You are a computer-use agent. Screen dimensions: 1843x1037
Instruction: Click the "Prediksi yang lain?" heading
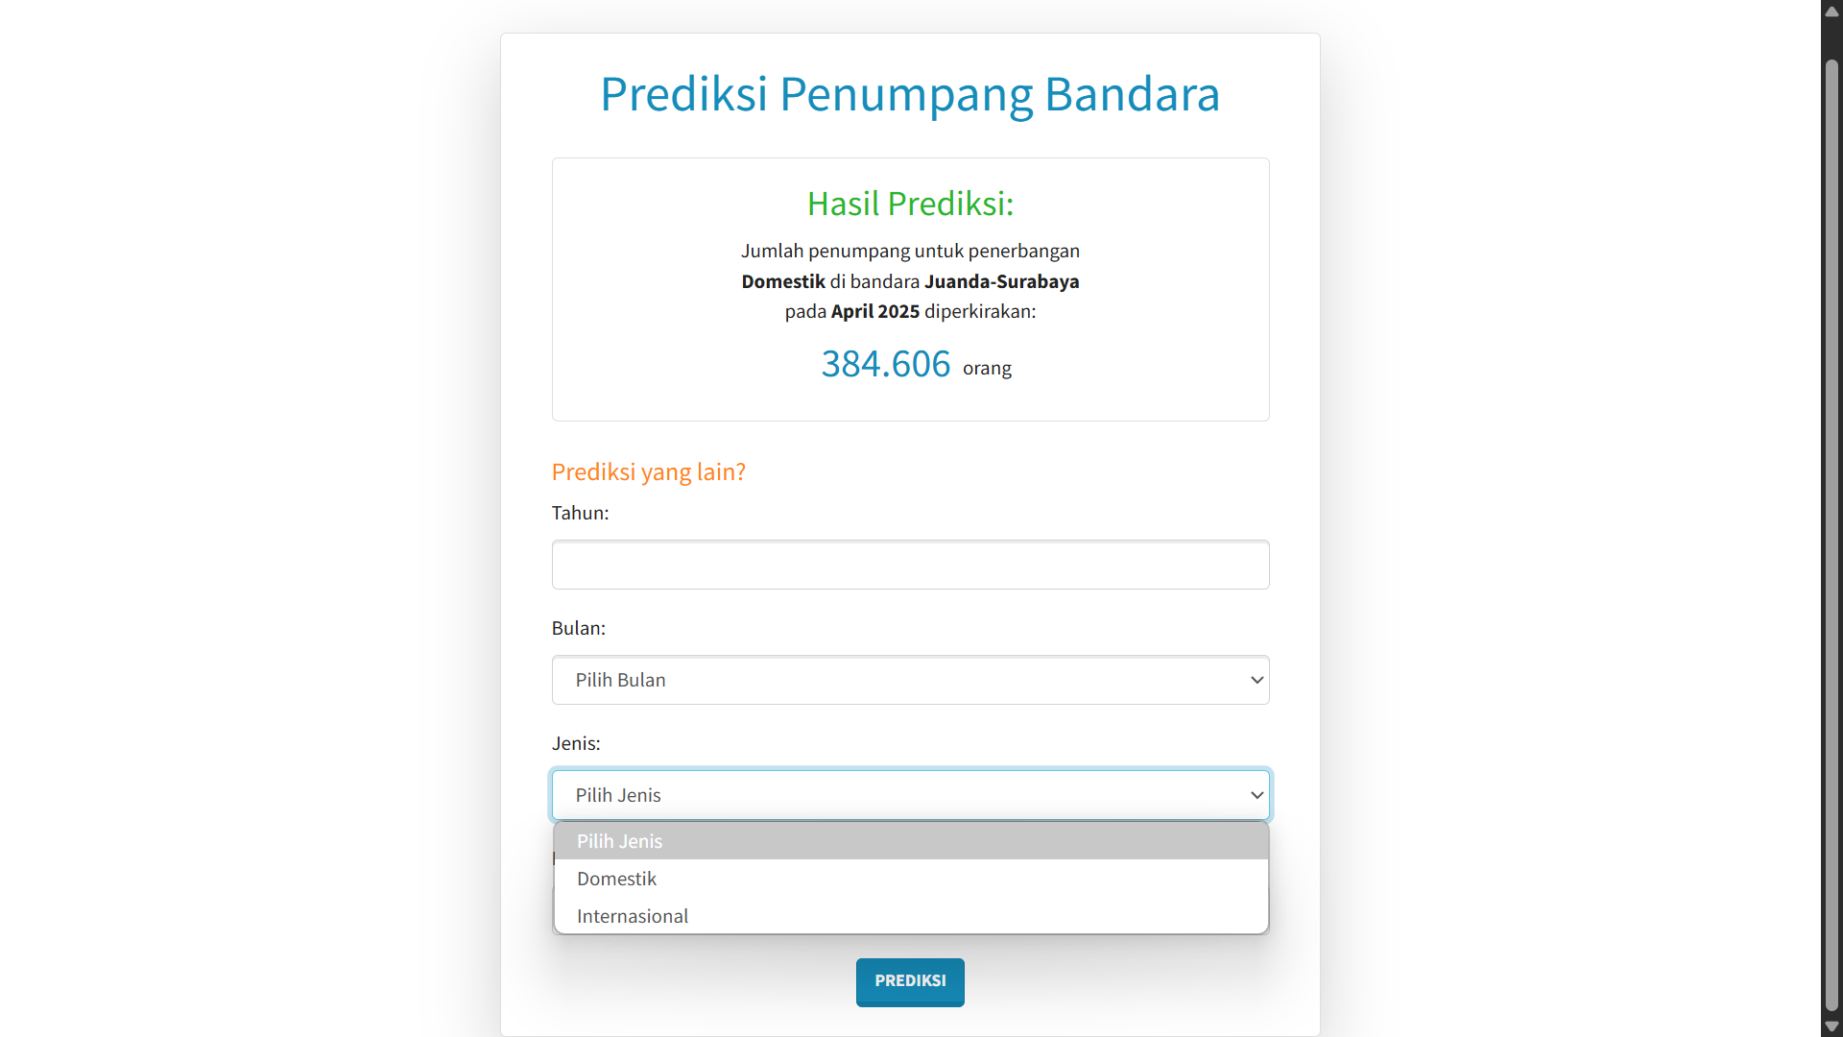tap(648, 471)
